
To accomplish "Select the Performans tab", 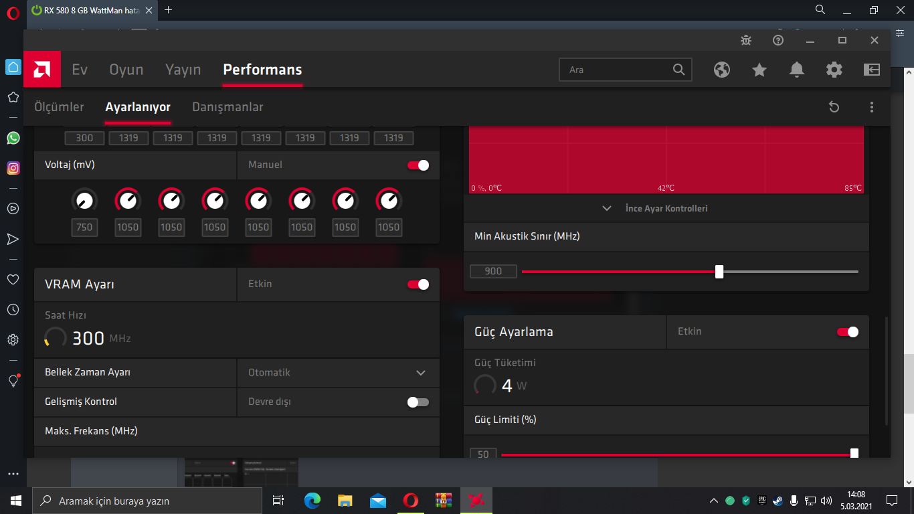I will pyautogui.click(x=262, y=70).
